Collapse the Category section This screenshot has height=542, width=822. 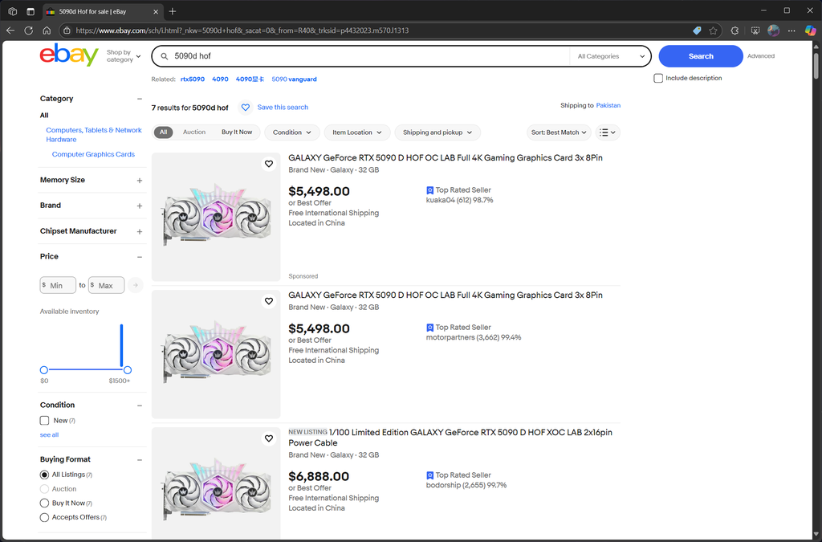[x=140, y=99]
